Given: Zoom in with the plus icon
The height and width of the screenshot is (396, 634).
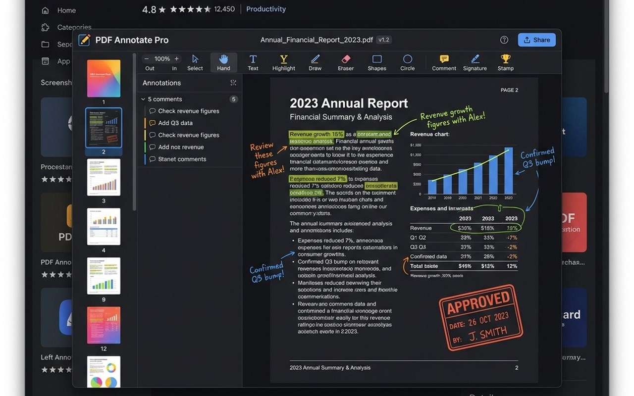Looking at the screenshot, I should tap(177, 58).
